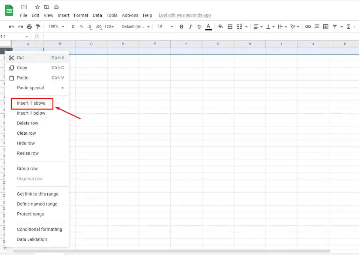359x255 pixels.
Task: Select Insert 1 above
Action: (37, 103)
